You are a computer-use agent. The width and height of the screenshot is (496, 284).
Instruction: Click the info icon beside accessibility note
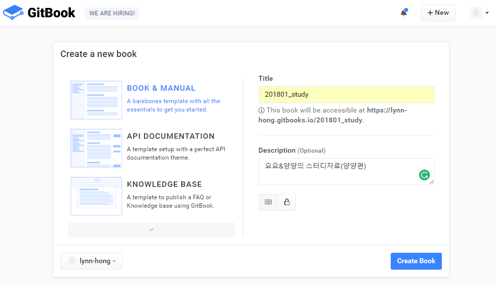point(261,110)
